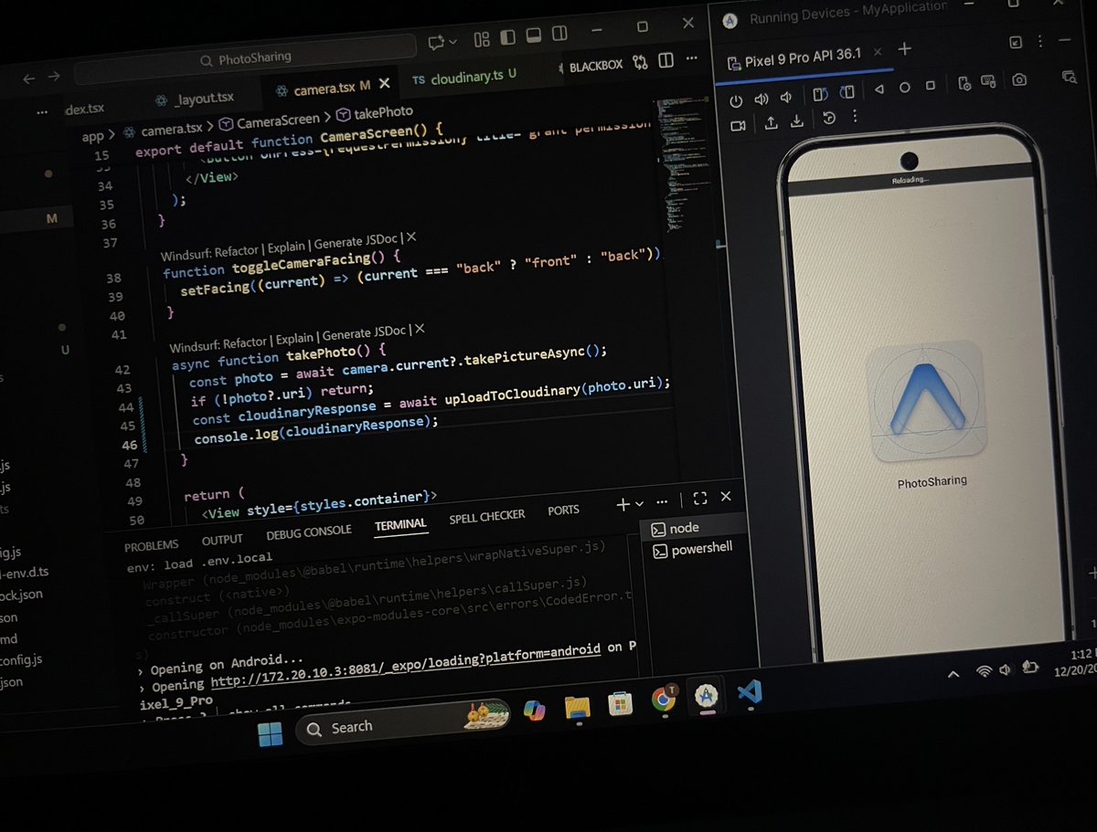The image size is (1097, 832).
Task: Rotate emulator right icon
Action: coord(847,92)
